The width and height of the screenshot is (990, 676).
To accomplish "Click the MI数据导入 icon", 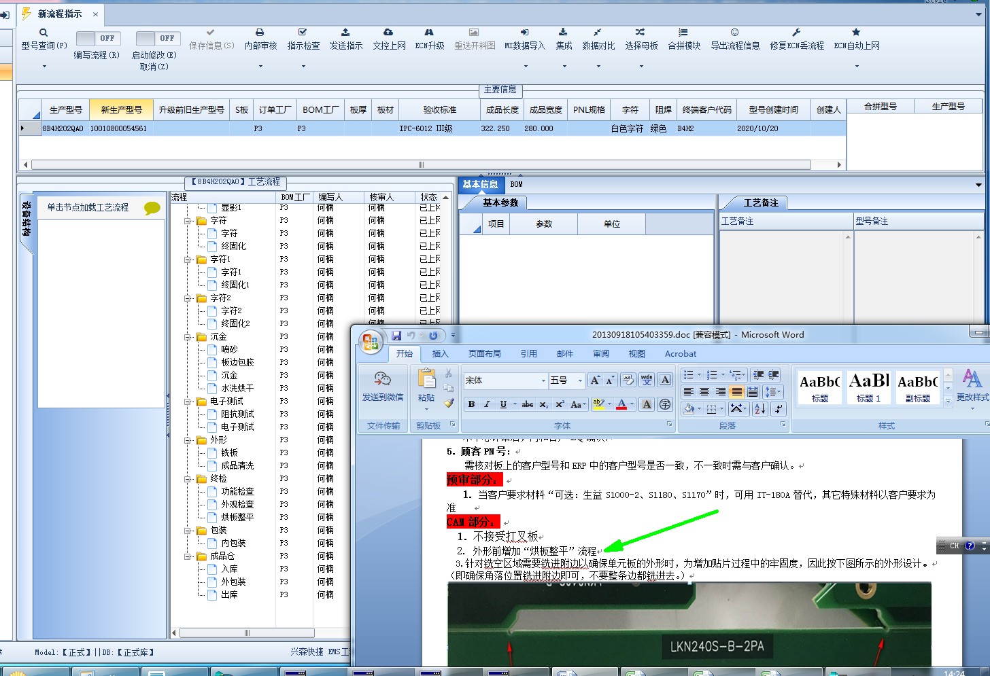I will (524, 32).
